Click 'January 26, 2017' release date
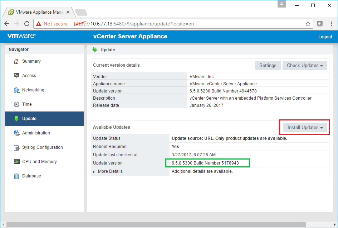Viewport: 338px width, 228px height. [206, 105]
